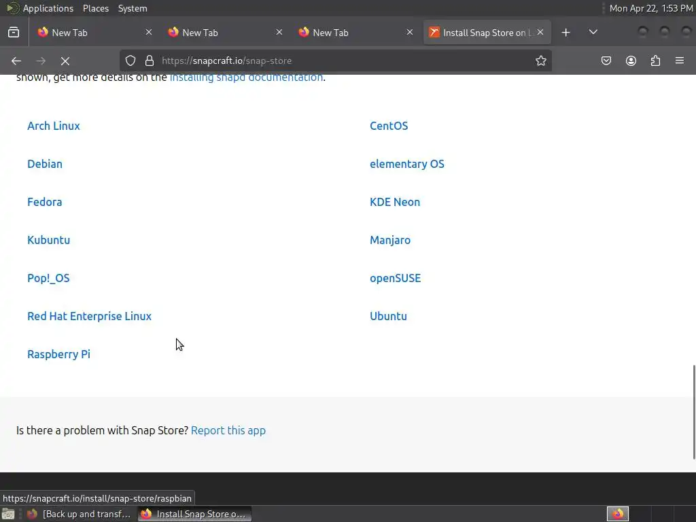Open the Places menu
The width and height of the screenshot is (696, 522).
(96, 8)
